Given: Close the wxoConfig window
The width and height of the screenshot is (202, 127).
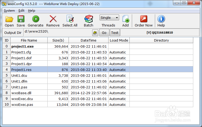Looking at the screenshot, I should point(194,3).
